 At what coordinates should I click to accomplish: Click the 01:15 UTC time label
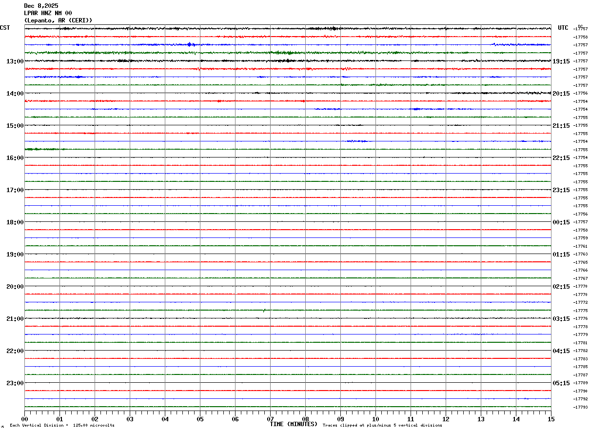click(x=561, y=255)
